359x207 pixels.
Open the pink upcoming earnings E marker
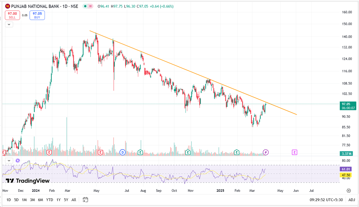tap(294, 152)
